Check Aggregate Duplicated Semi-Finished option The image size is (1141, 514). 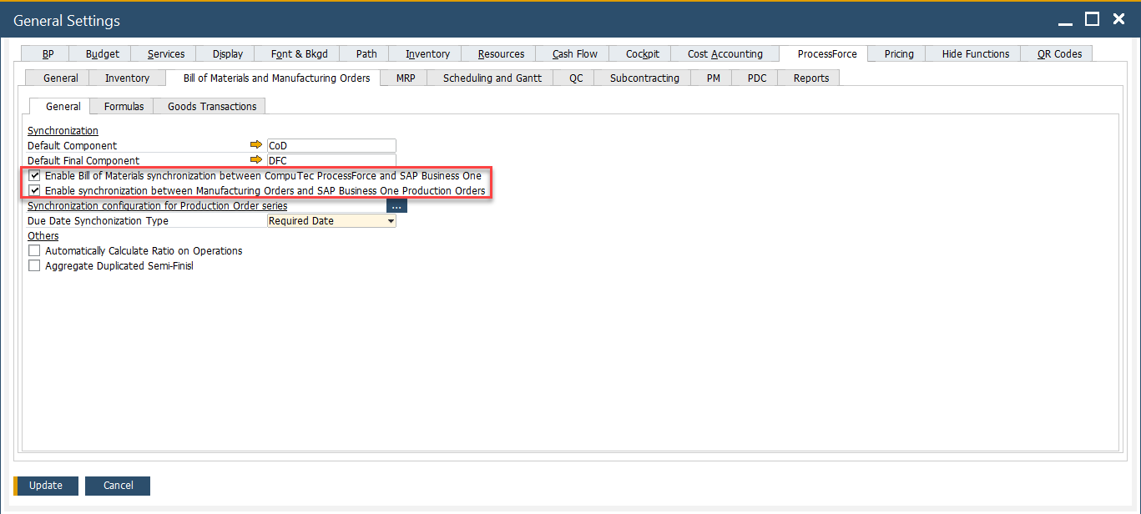coord(34,266)
